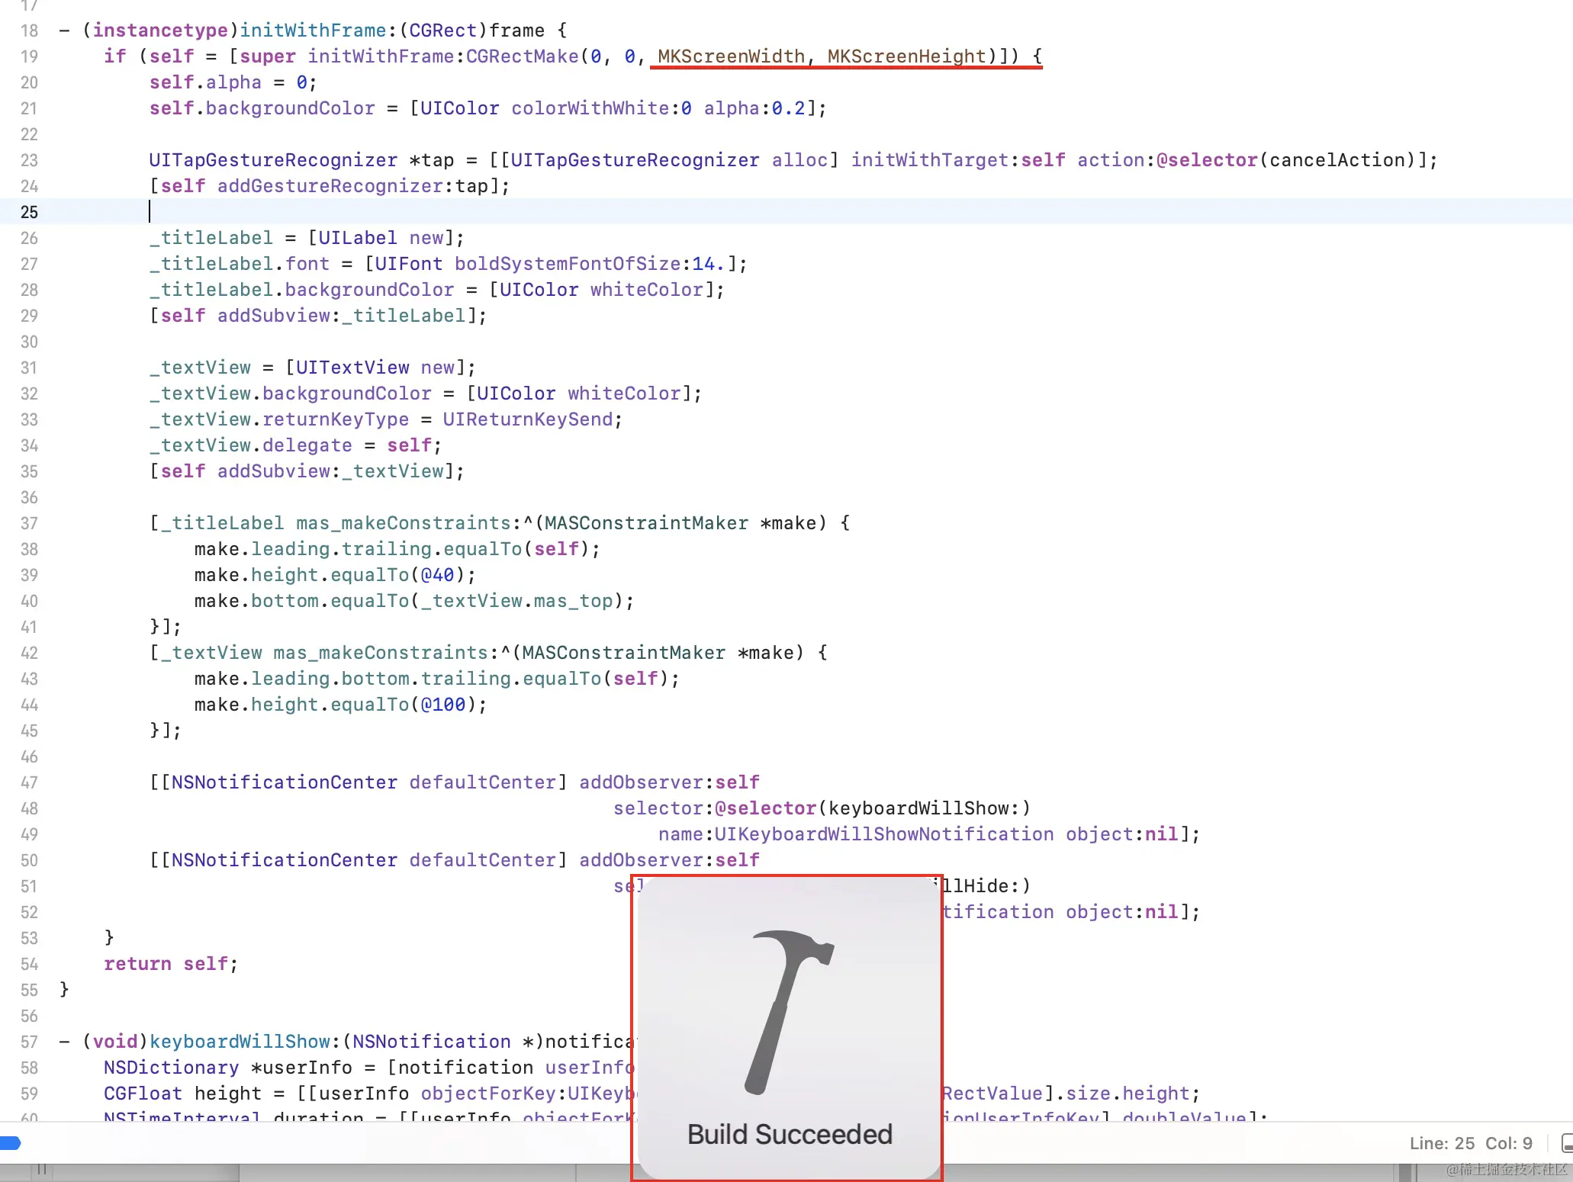Click make.leading.trailing.equalTo(self) line
Viewport: 1573px width, 1182px height.
pyautogui.click(x=397, y=549)
